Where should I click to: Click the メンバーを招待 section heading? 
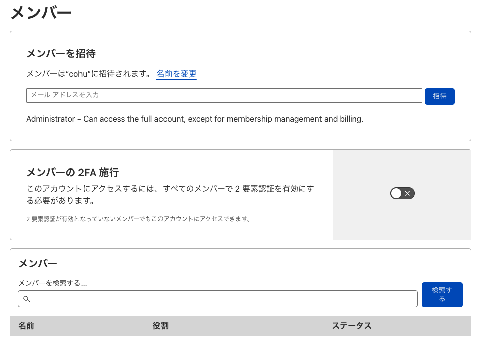tap(60, 53)
